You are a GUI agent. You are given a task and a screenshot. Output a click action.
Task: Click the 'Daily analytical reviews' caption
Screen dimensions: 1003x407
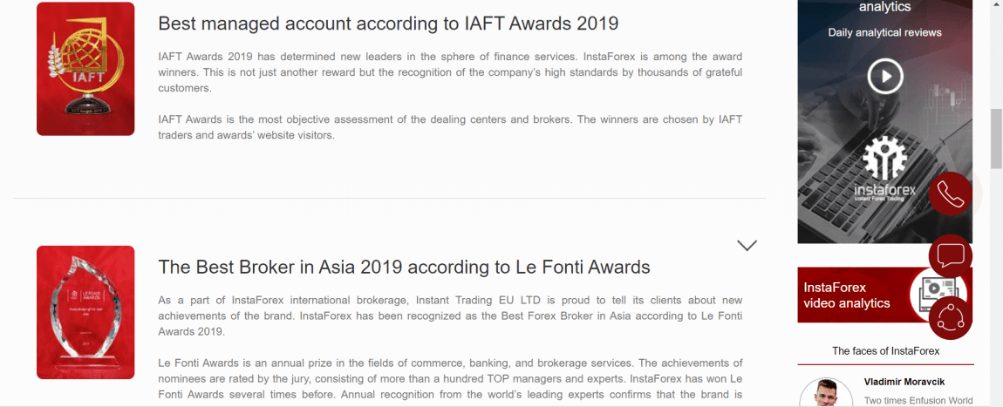[x=884, y=32]
